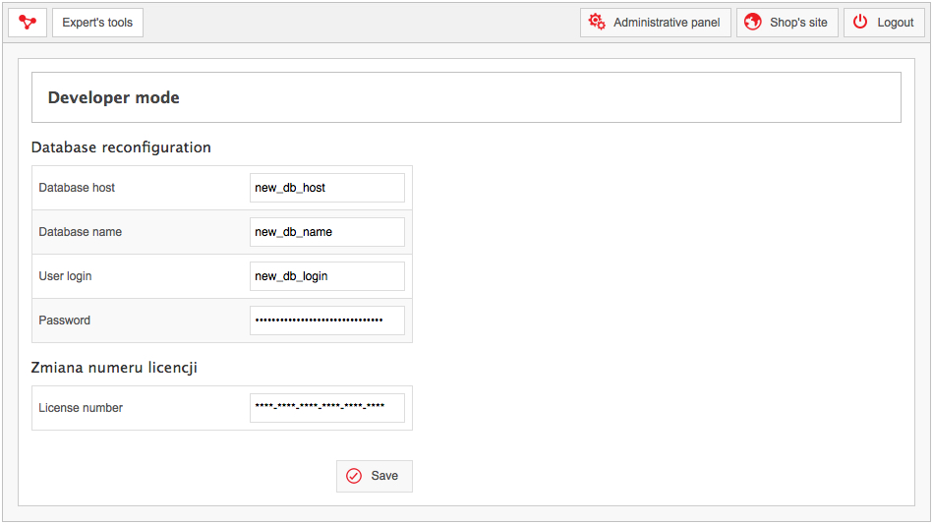Click the Database host label

click(77, 188)
